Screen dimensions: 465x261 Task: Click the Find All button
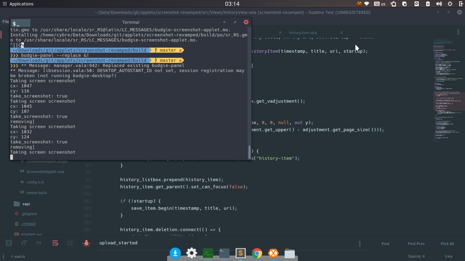tap(447, 244)
